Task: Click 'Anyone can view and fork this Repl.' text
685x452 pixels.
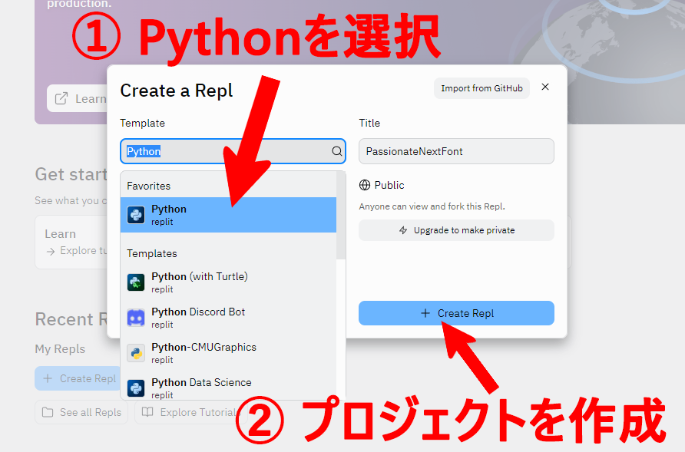Action: click(432, 206)
